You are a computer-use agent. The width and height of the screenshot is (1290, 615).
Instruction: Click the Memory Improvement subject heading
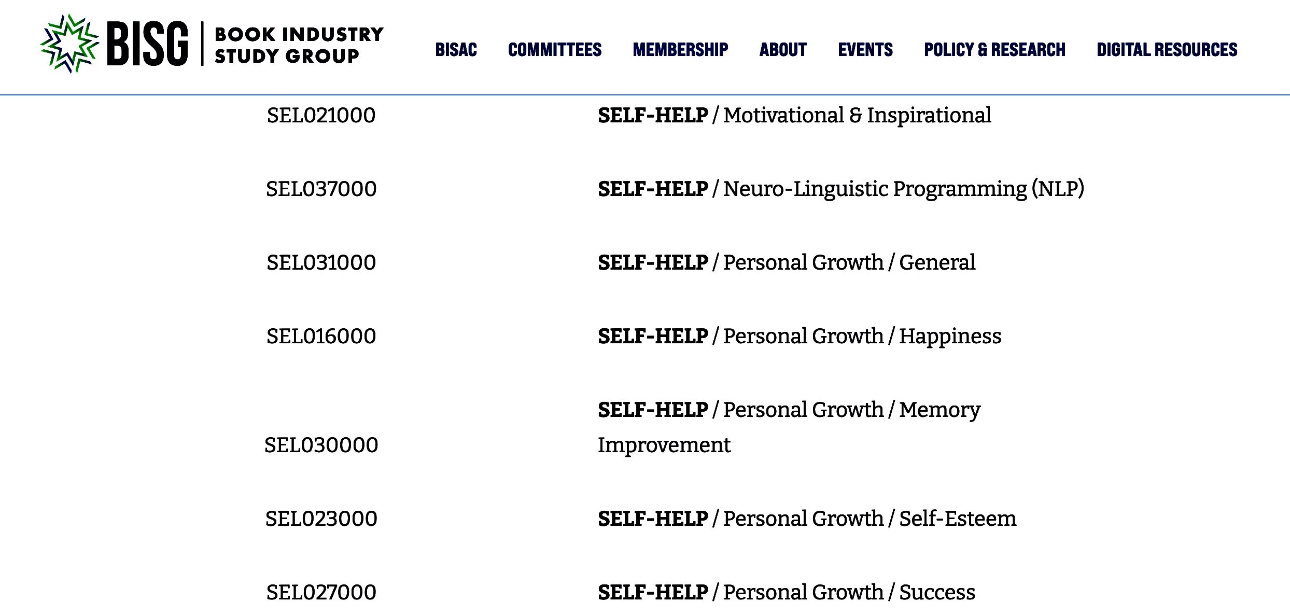click(x=789, y=427)
